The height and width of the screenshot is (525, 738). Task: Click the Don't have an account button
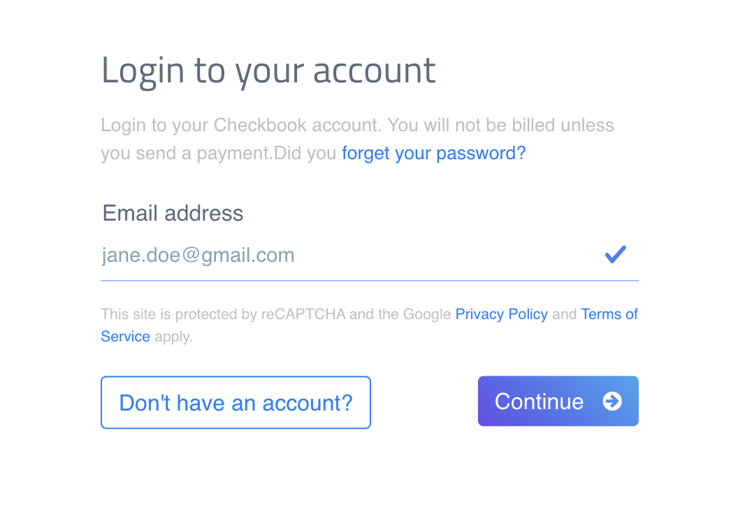click(236, 402)
